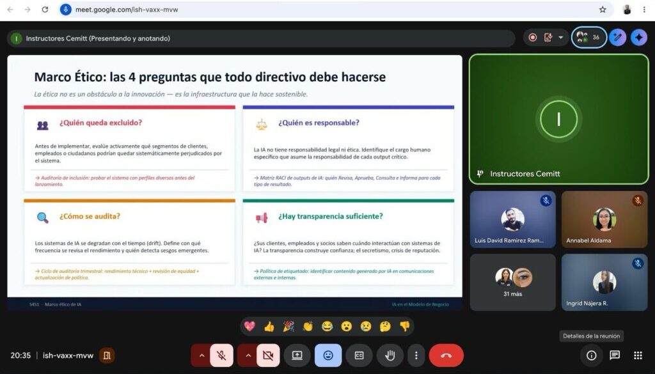Bookmark this page with the star icon
This screenshot has height=374, width=655.
pyautogui.click(x=603, y=10)
